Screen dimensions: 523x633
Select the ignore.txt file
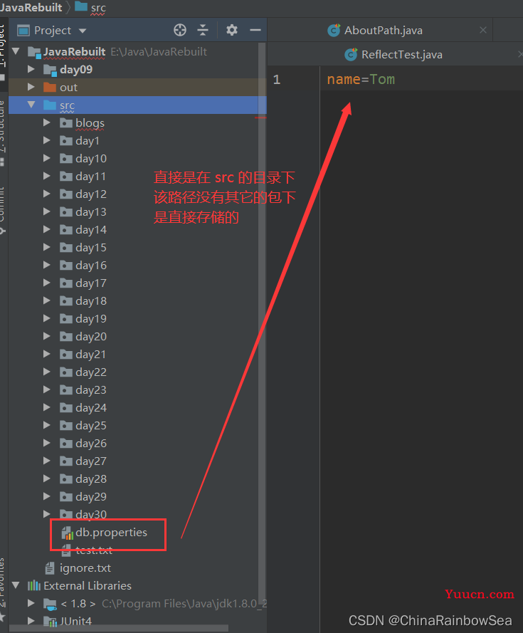85,568
